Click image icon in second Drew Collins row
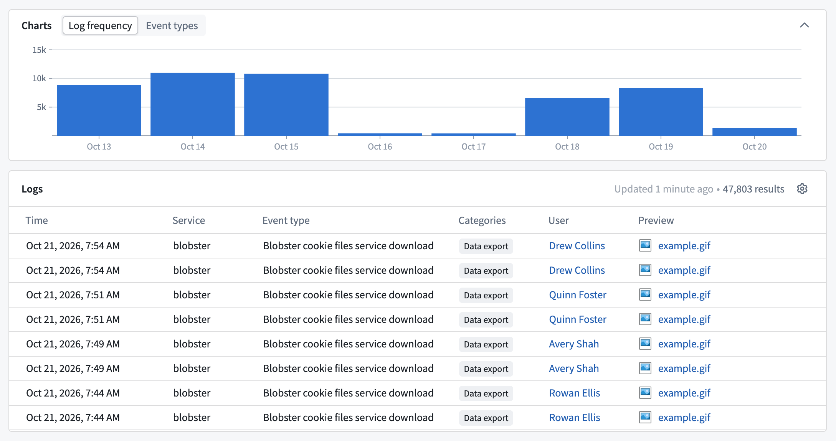This screenshot has height=441, width=836. (x=645, y=270)
